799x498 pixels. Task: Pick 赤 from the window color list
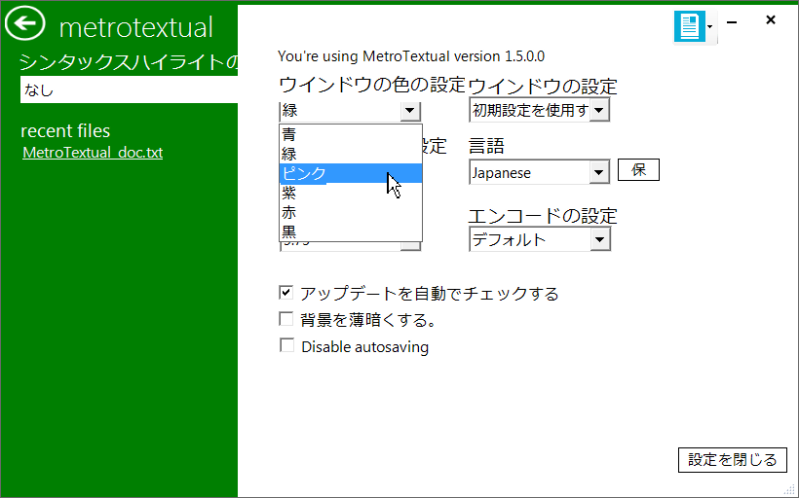pos(351,212)
